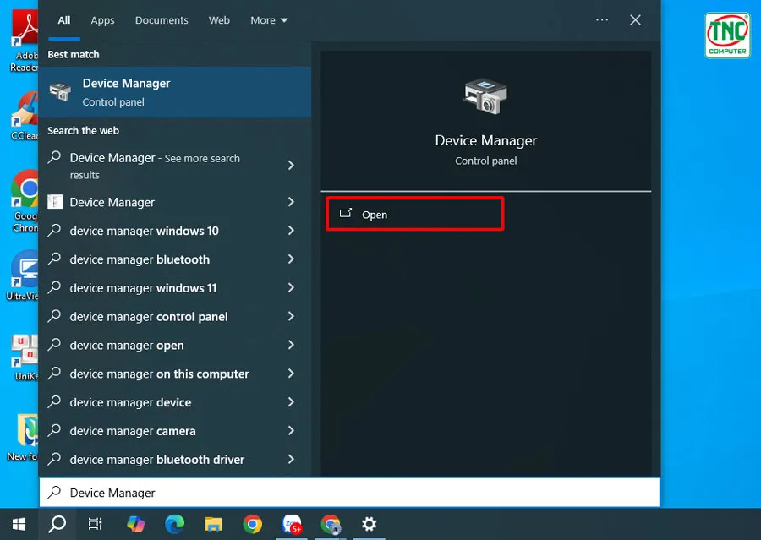Switch to the Apps search tab
Screen dimensions: 761x540
[x=102, y=20]
